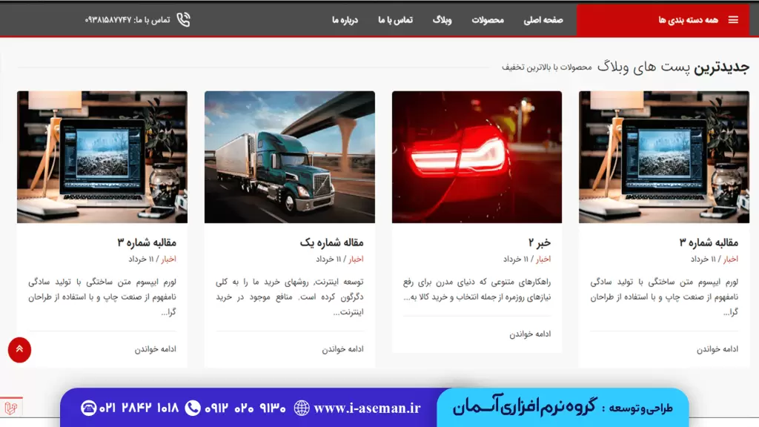Click the globe icon beside www.i-aseman.ir
Screen dimensions: 759x427
pyautogui.click(x=302, y=408)
